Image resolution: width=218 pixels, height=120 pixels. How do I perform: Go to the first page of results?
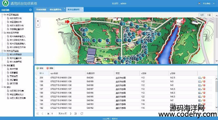point(37,114)
